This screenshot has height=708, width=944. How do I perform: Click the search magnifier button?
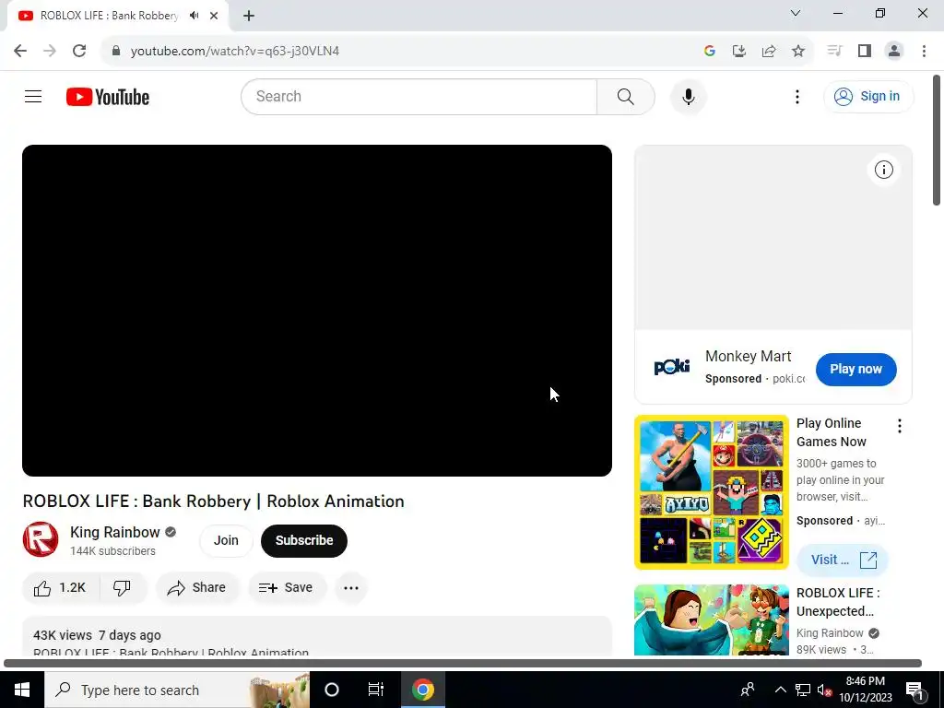coord(626,96)
